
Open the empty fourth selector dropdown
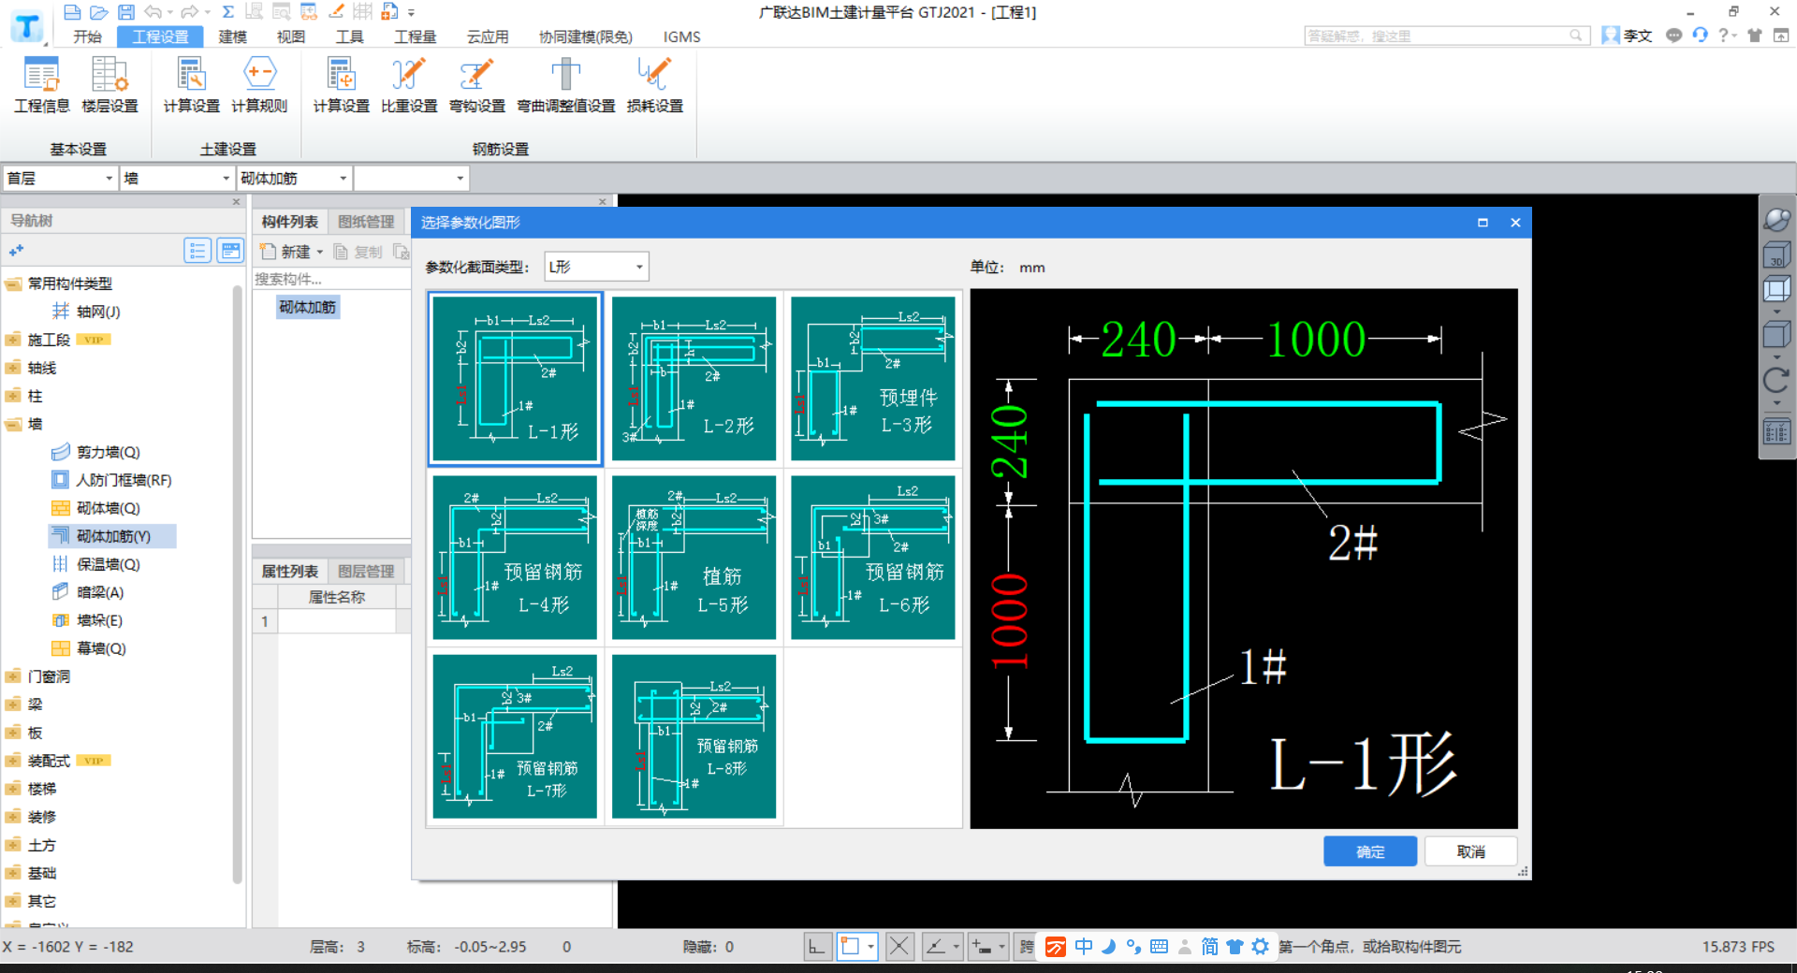click(411, 178)
